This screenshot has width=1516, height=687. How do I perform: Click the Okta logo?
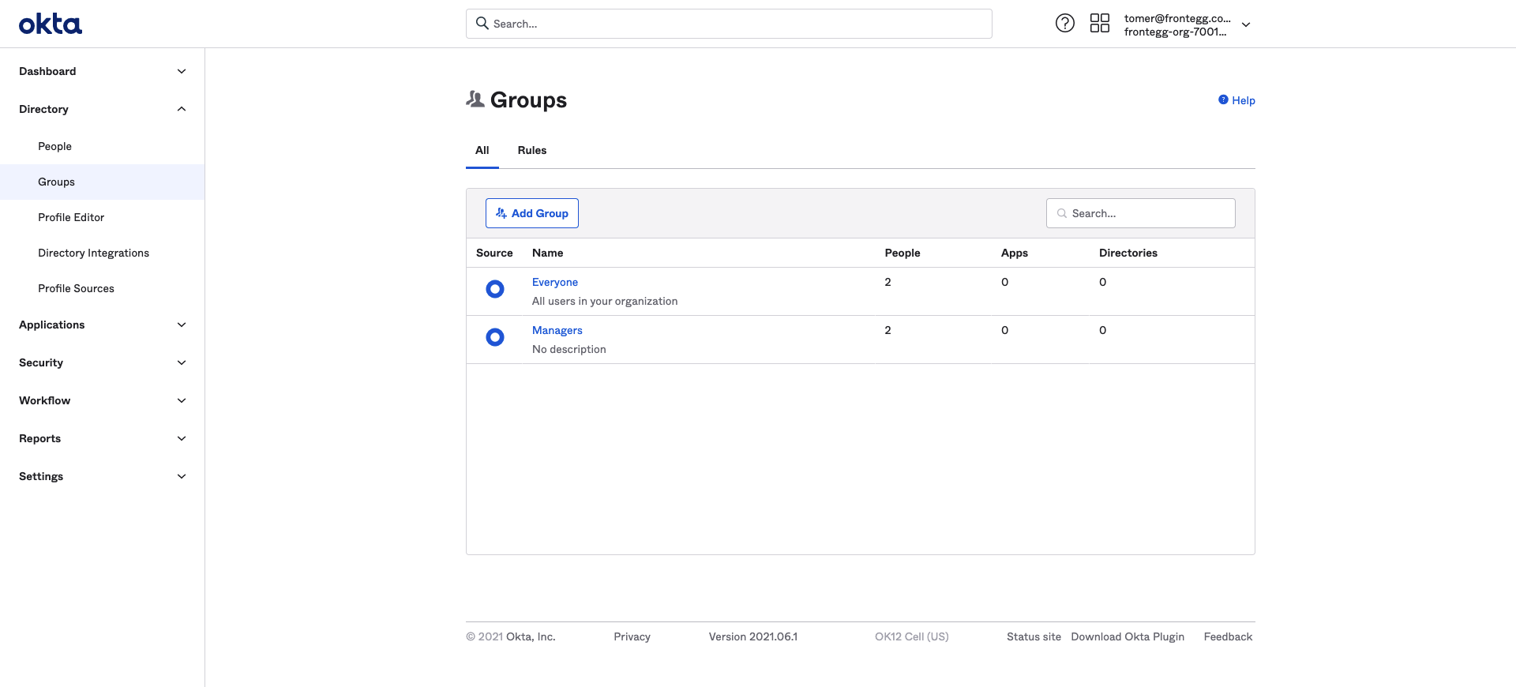pyautogui.click(x=51, y=24)
